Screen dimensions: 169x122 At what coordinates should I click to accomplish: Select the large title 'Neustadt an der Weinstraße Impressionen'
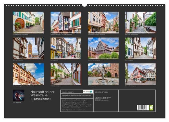pos(43,95)
